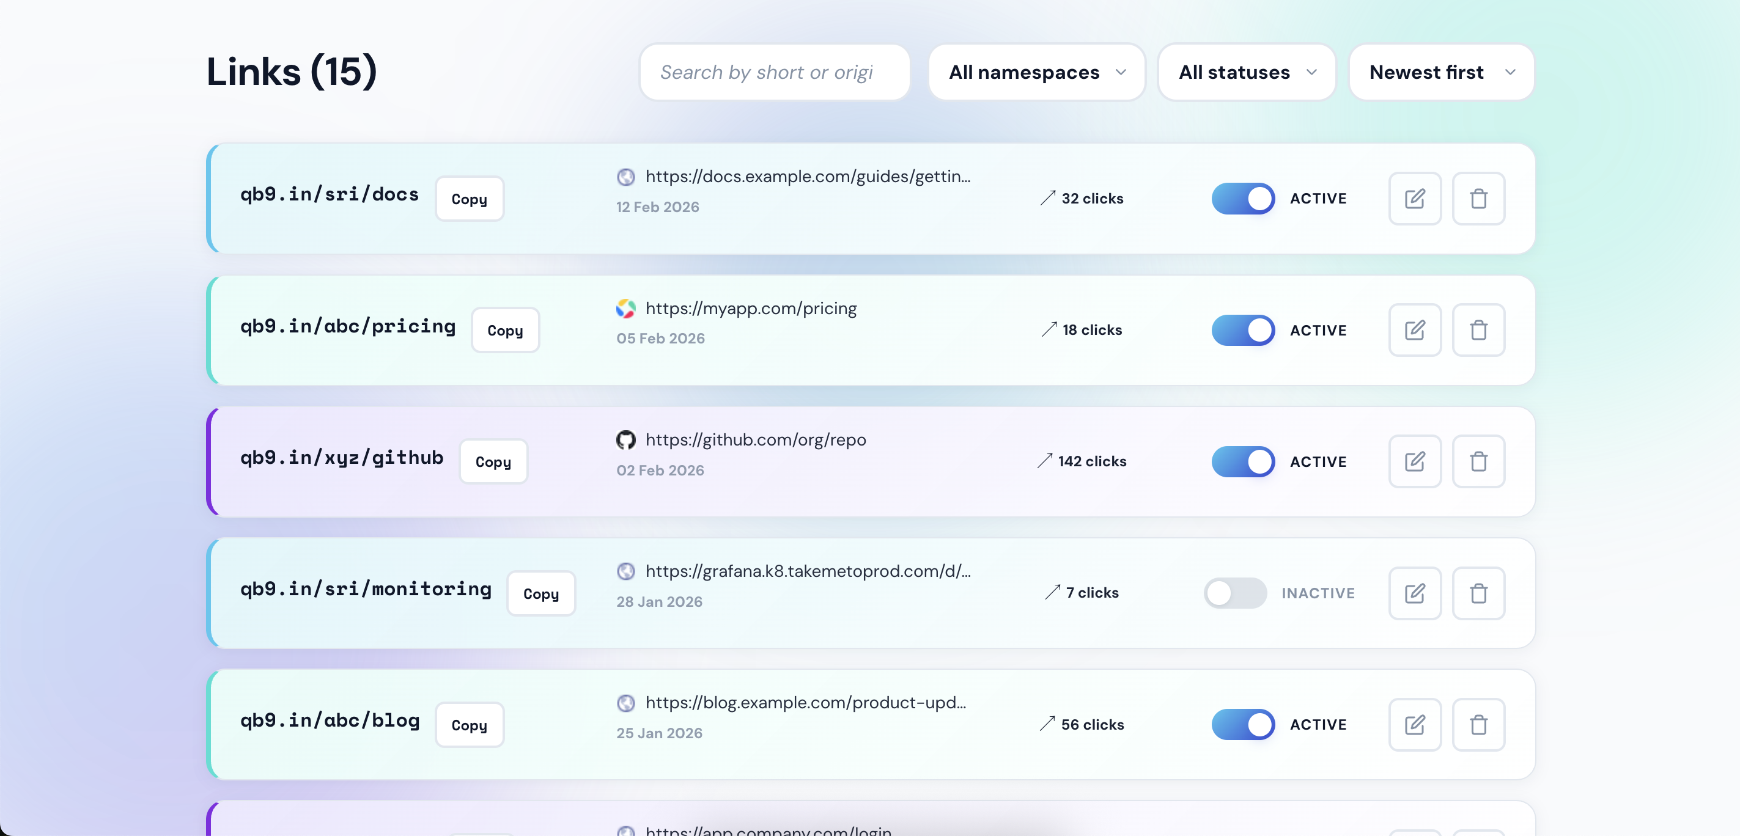The width and height of the screenshot is (1740, 836).
Task: Edit the qb9.in/sri/docs link
Action: [1414, 199]
